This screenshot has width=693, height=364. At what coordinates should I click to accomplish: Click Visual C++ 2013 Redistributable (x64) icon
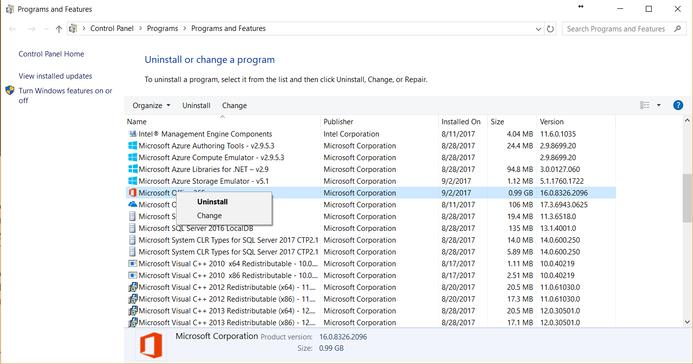click(x=132, y=310)
